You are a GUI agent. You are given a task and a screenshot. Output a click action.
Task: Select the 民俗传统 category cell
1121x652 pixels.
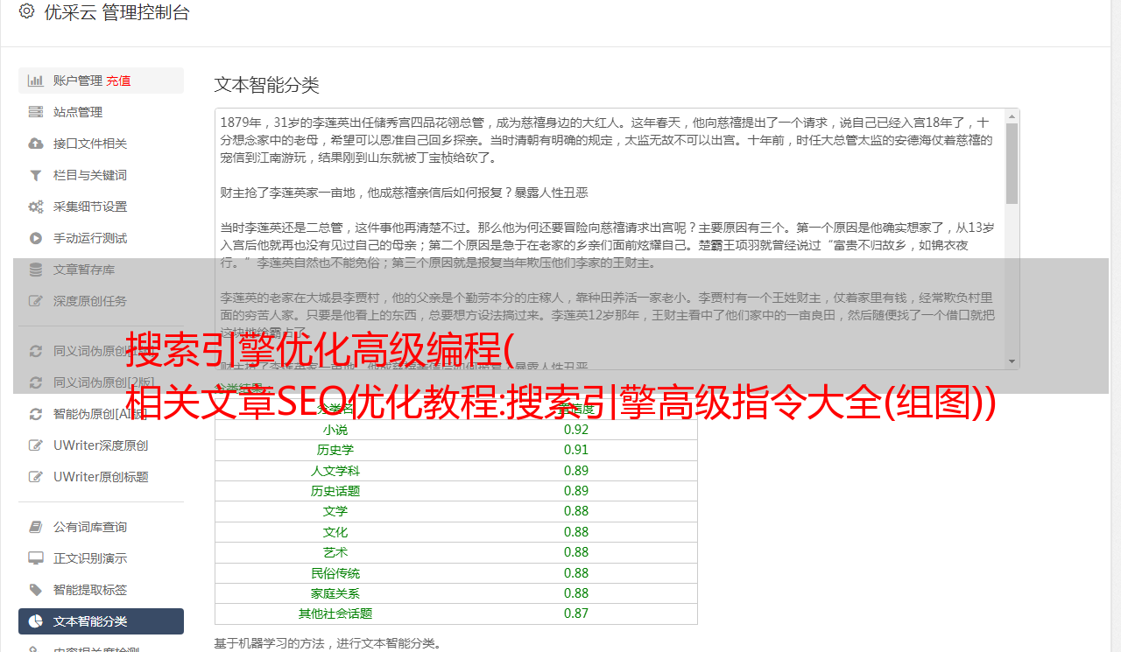coord(335,573)
